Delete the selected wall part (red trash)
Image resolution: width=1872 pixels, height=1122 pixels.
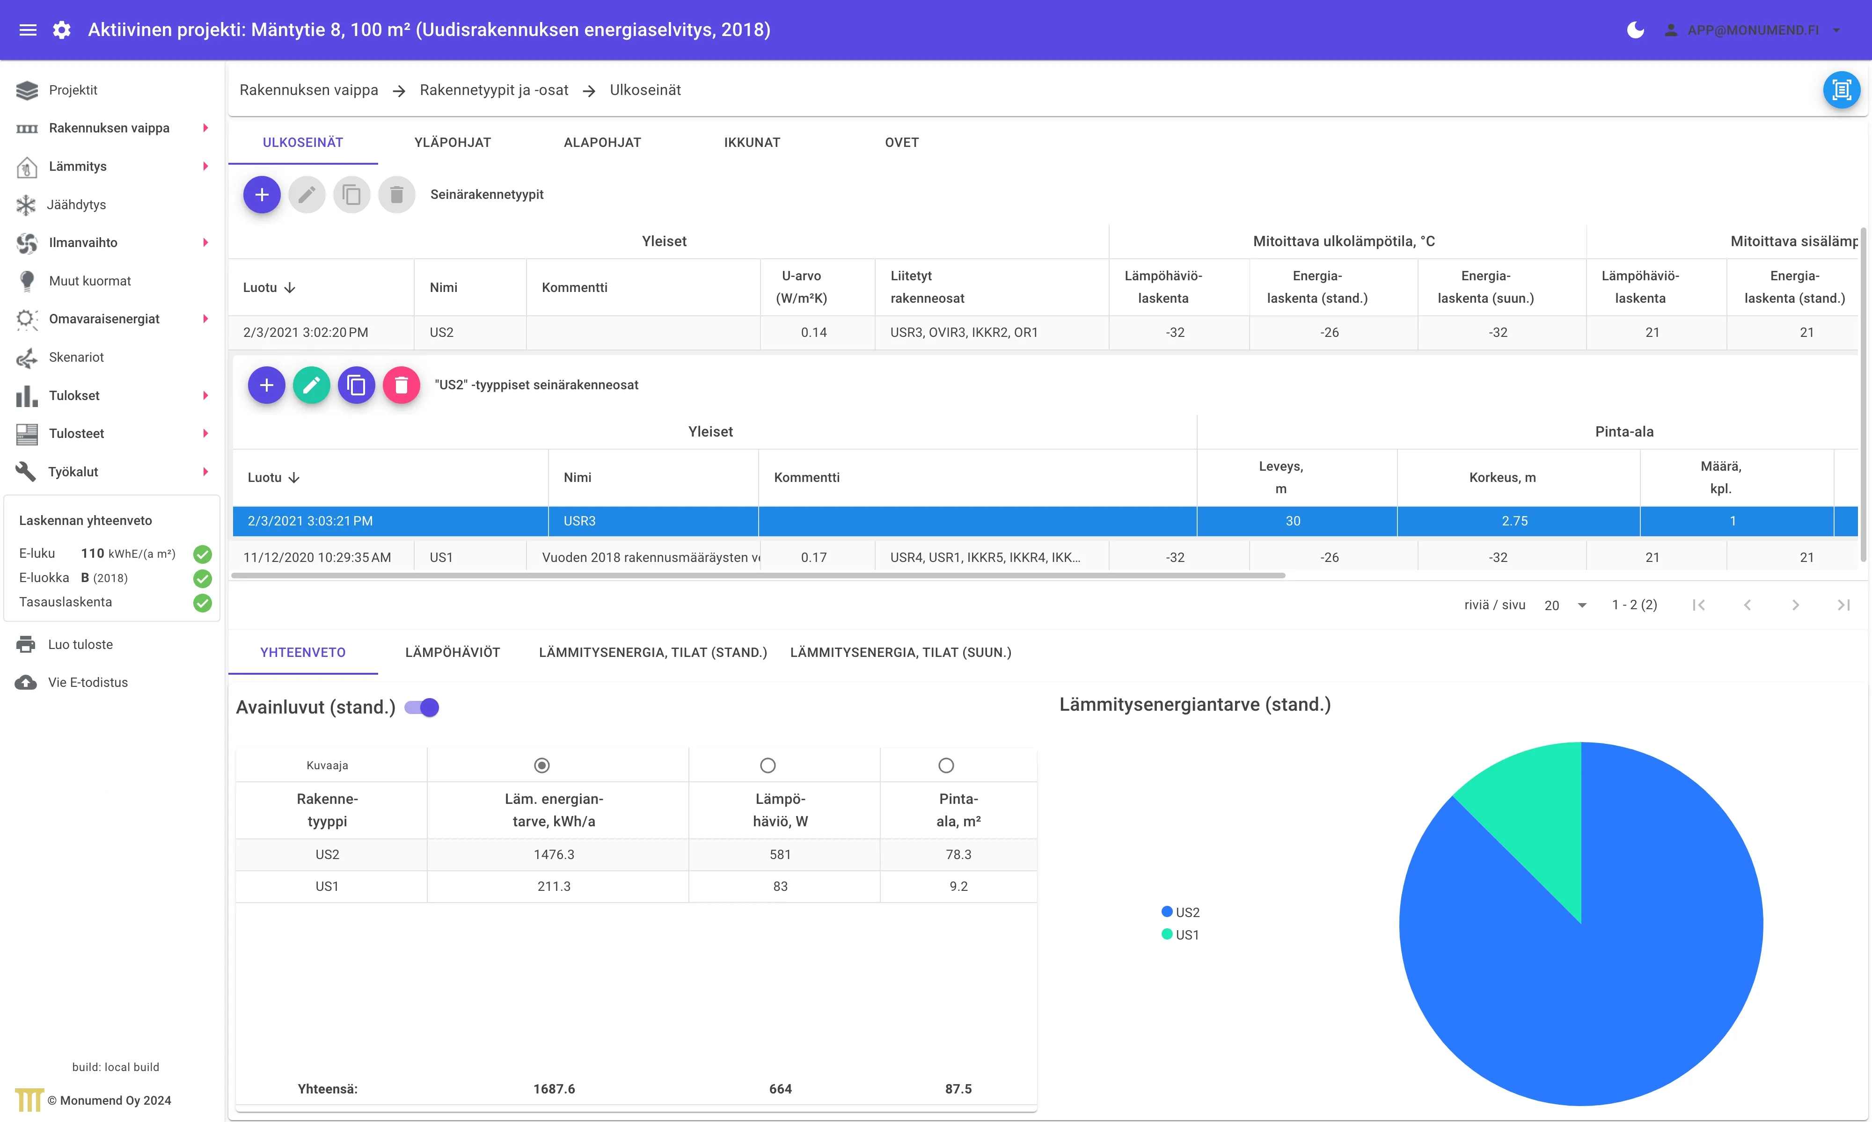coord(402,386)
